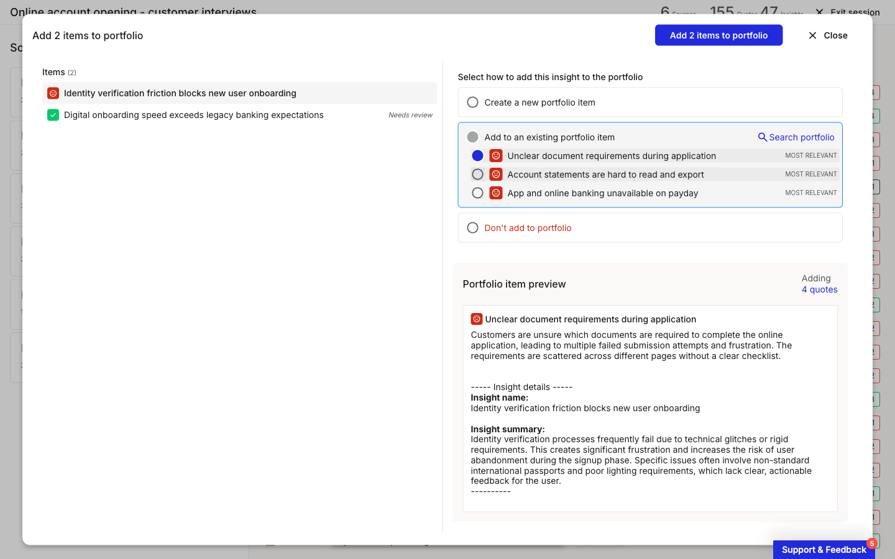Open the Search portfolio link
The width and height of the screenshot is (895, 559).
point(796,137)
